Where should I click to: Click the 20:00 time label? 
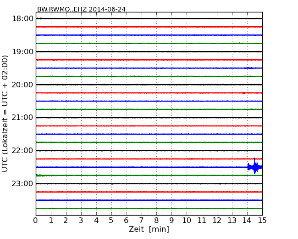(x=22, y=85)
